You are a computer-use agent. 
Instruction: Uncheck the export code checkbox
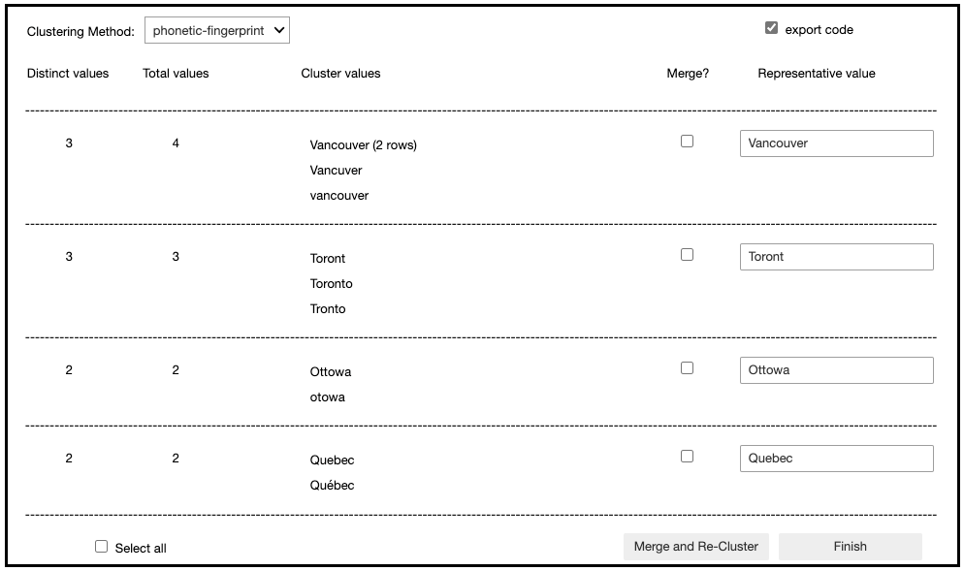771,28
